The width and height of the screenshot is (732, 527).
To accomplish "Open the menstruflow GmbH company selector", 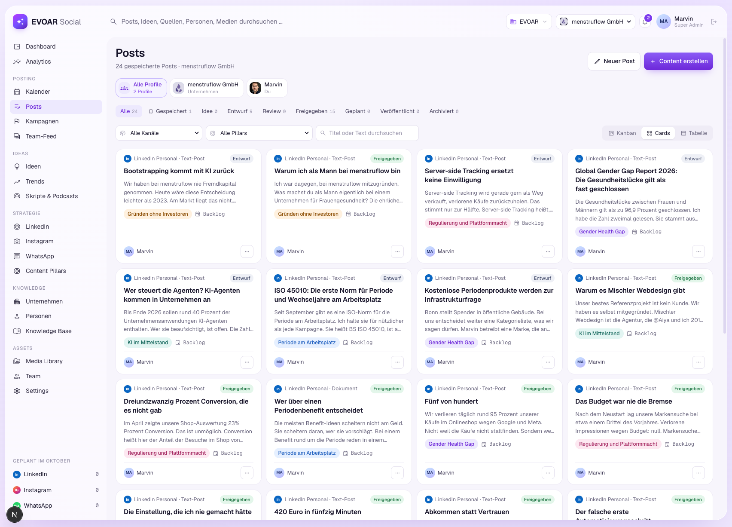I will click(595, 21).
